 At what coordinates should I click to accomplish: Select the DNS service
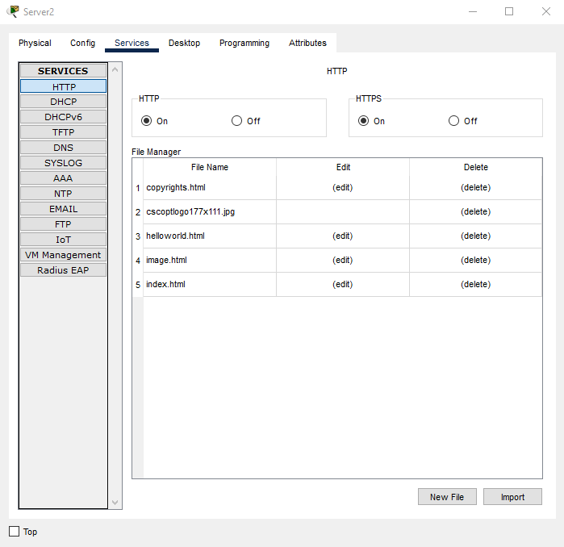tap(63, 148)
